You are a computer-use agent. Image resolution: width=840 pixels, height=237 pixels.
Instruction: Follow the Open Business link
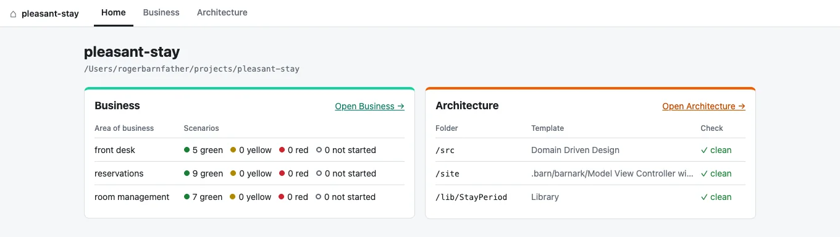coord(369,106)
